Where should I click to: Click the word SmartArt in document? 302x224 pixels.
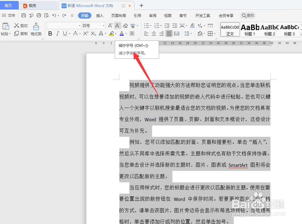click(238, 165)
